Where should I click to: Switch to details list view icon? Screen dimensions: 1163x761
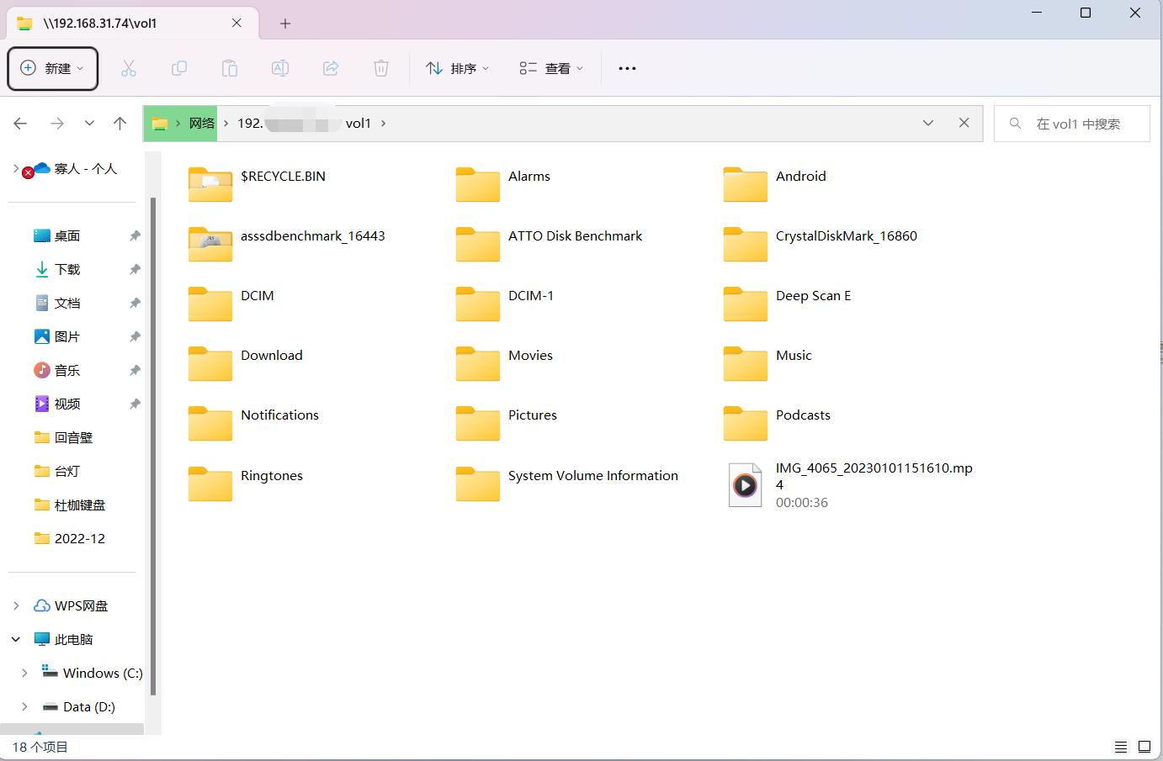[1120, 747]
